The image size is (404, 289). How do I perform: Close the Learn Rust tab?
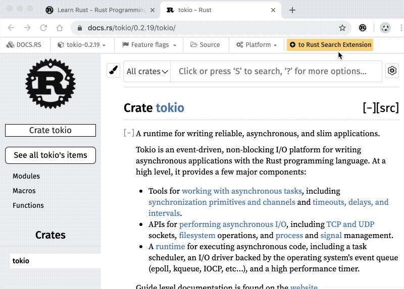pos(153,10)
